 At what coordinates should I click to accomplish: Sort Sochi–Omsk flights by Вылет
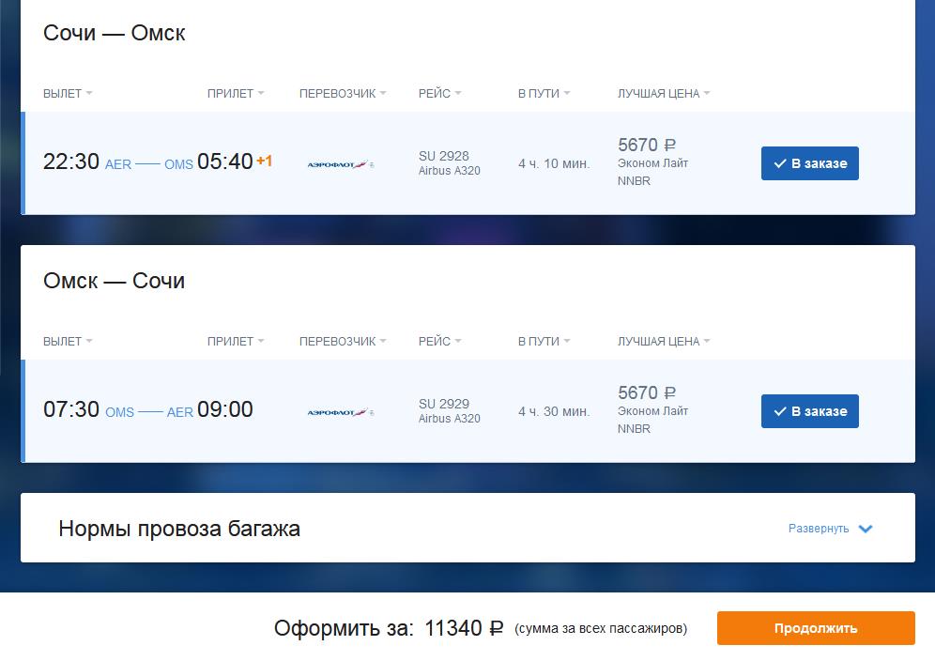pyautogui.click(x=68, y=94)
